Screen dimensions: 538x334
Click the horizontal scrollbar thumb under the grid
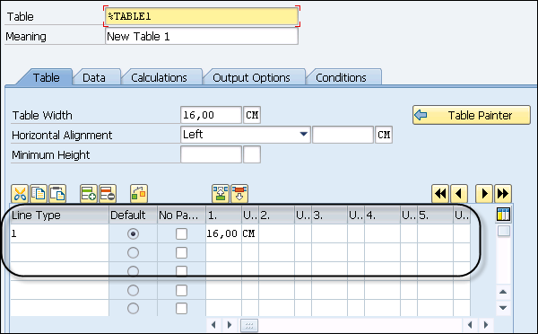pos(249,325)
